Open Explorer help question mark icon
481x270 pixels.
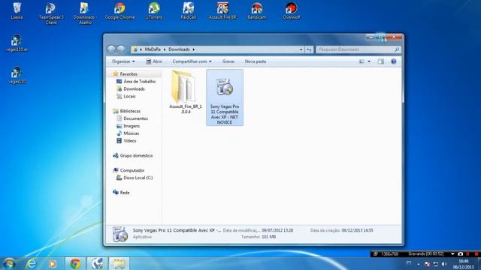coord(394,61)
